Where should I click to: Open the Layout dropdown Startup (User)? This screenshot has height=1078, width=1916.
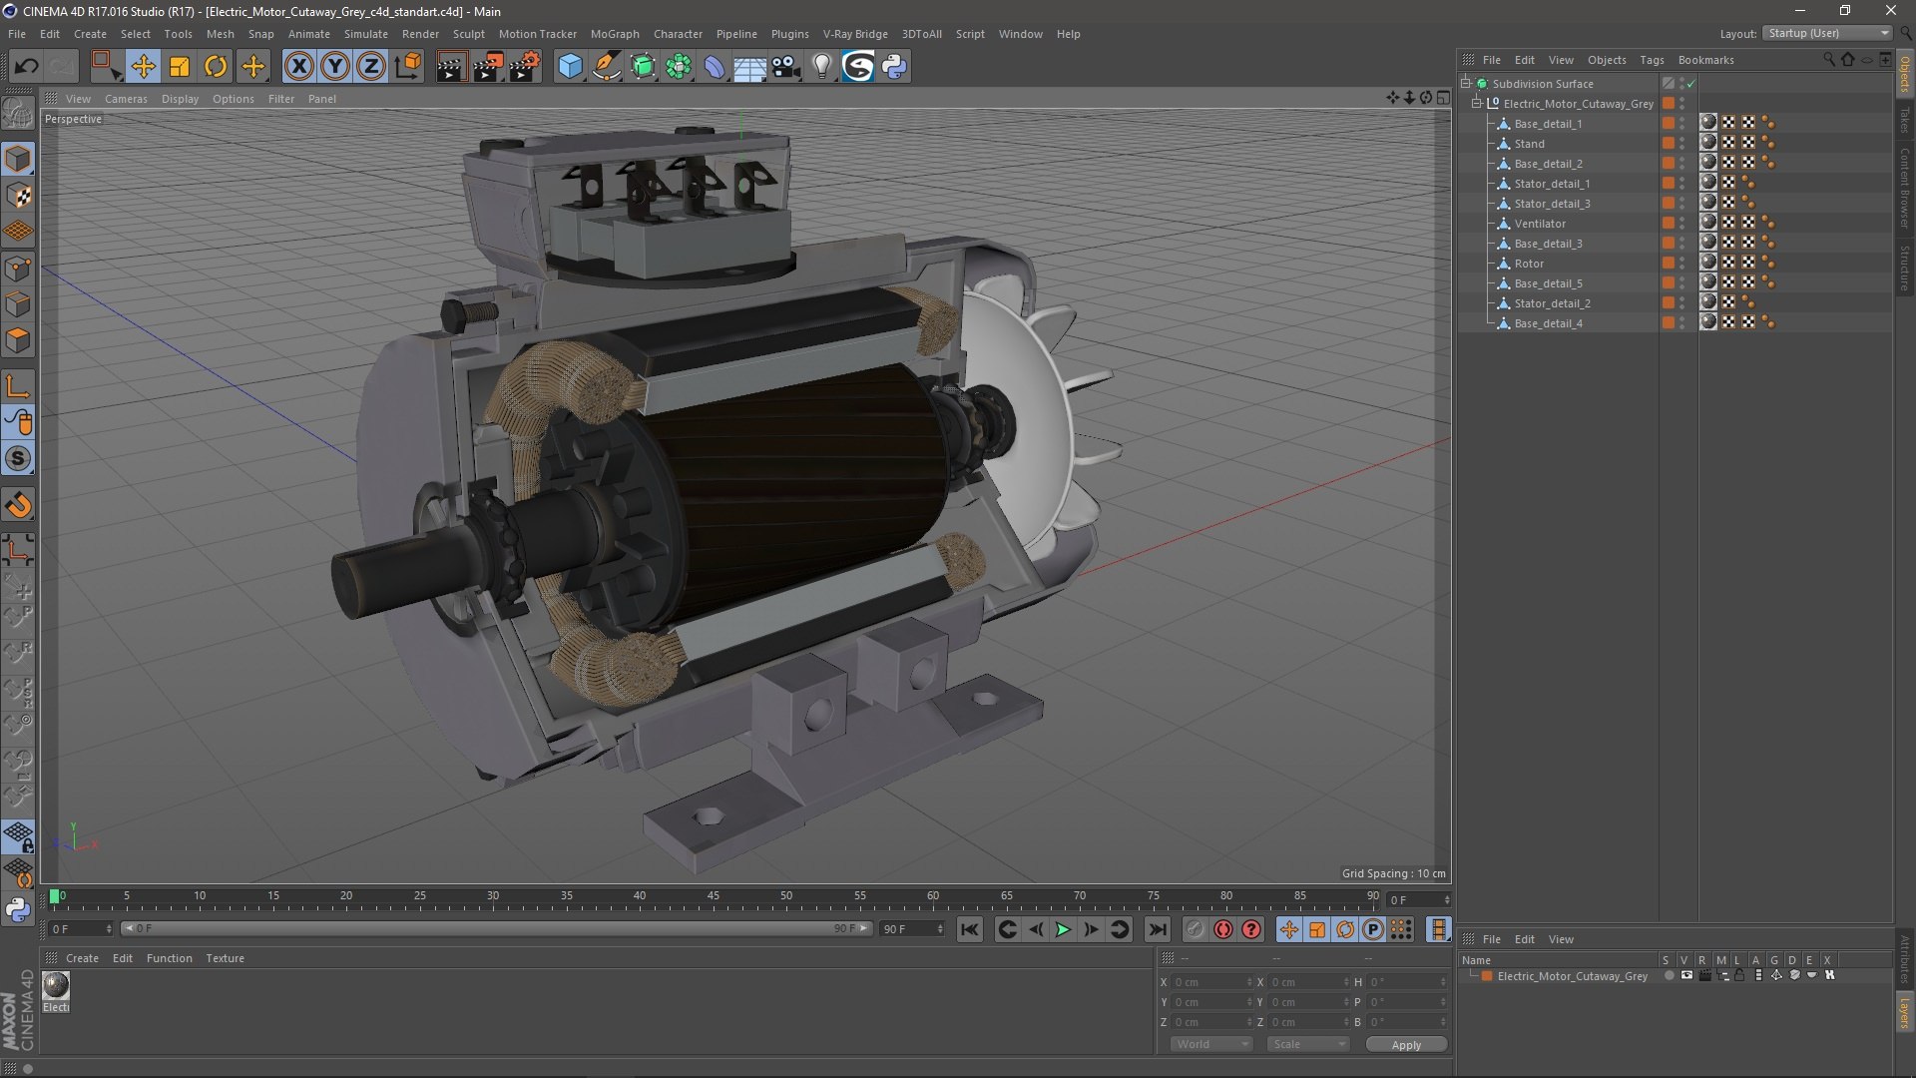click(x=1828, y=33)
